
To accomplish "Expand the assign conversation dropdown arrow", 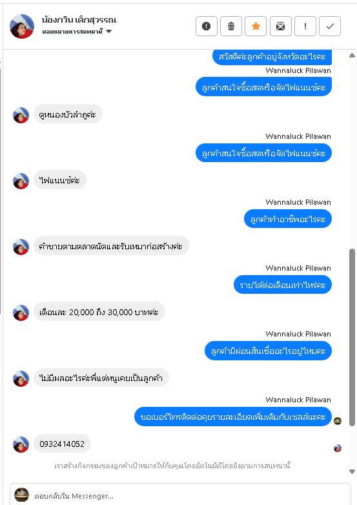I will [109, 31].
